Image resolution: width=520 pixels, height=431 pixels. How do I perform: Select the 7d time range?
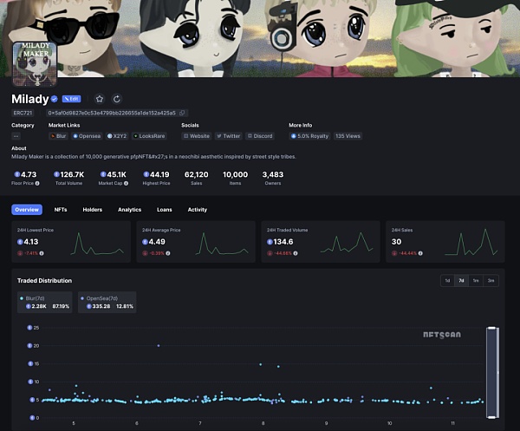(461, 281)
